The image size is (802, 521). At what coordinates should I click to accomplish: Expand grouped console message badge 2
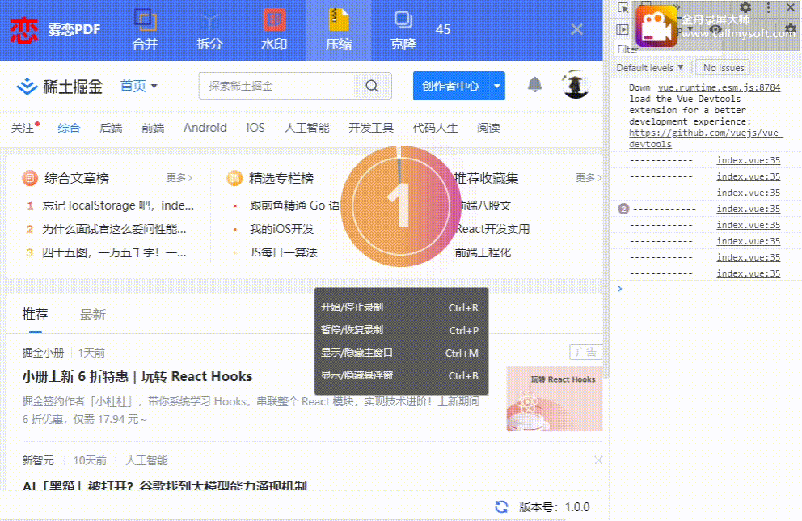(623, 209)
